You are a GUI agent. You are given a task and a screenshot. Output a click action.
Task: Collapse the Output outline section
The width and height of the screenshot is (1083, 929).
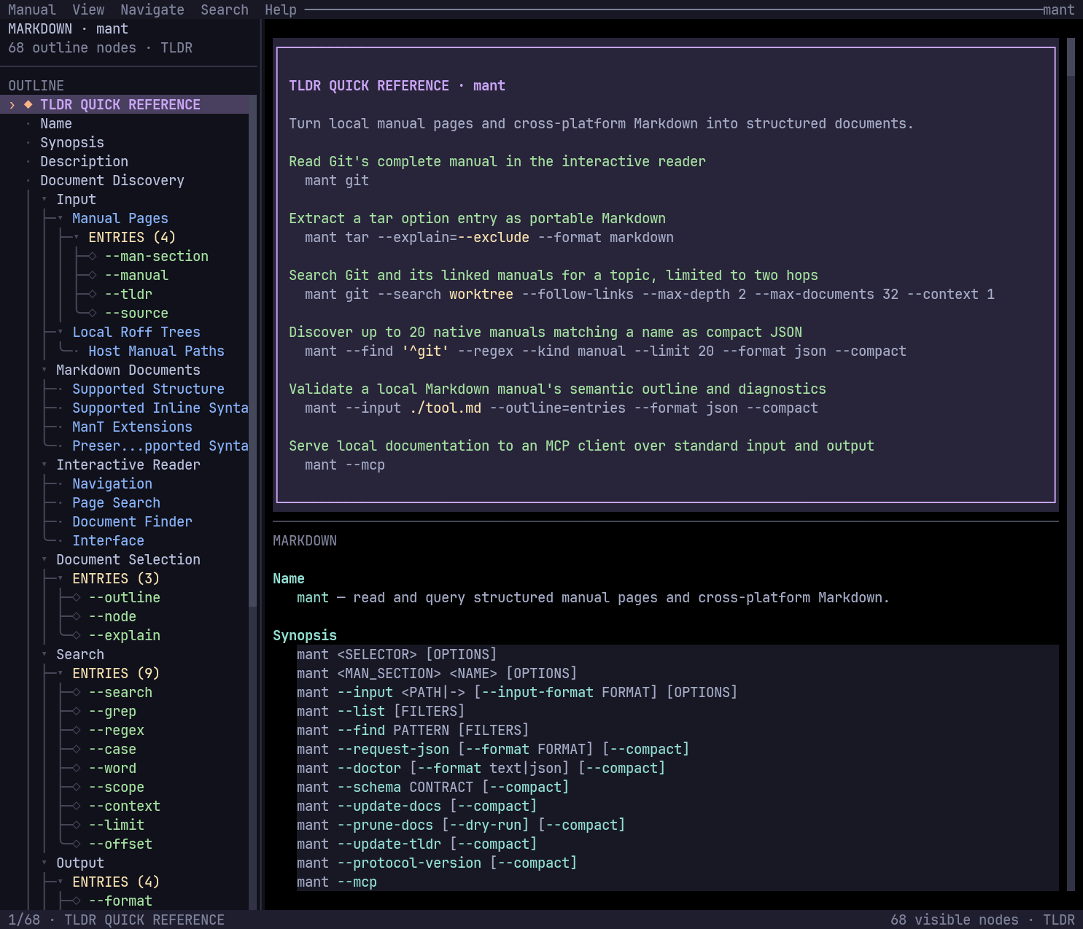tap(44, 863)
